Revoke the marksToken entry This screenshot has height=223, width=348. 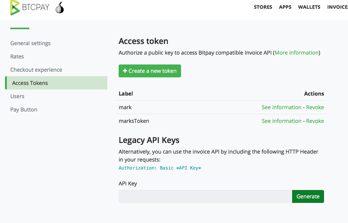[x=315, y=121]
